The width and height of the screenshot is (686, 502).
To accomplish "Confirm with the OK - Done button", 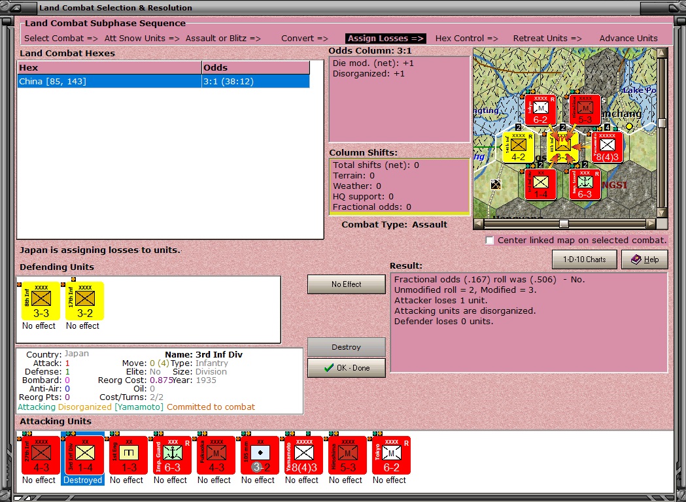I will tap(346, 368).
